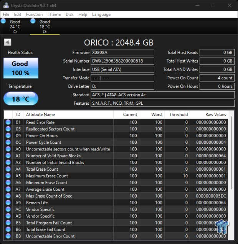Select the 'Maximum Erase Count' threshold value 10

pyautogui.click(x=185, y=176)
